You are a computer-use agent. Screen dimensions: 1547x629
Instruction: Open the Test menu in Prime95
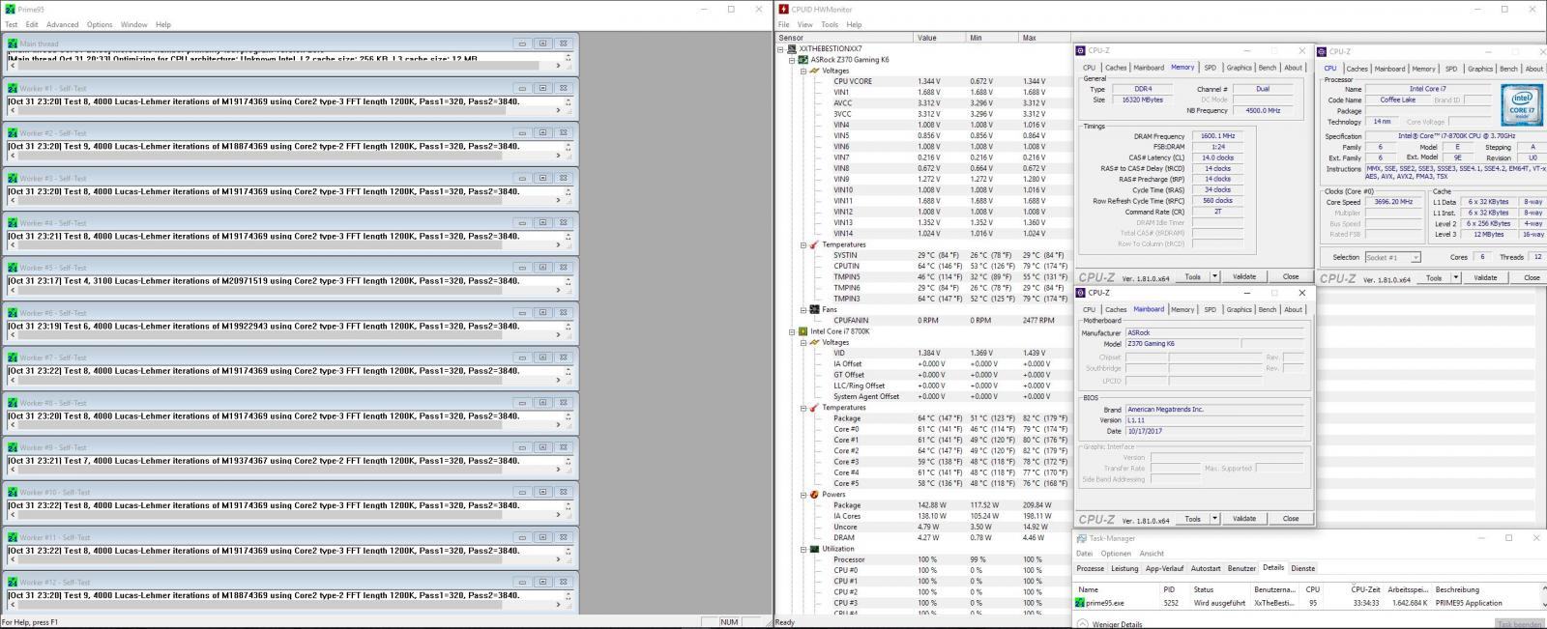point(12,24)
